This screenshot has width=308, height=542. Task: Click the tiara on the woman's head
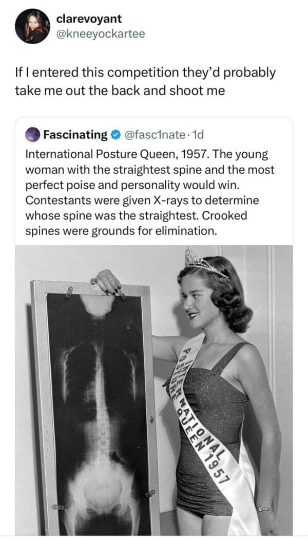click(x=205, y=263)
